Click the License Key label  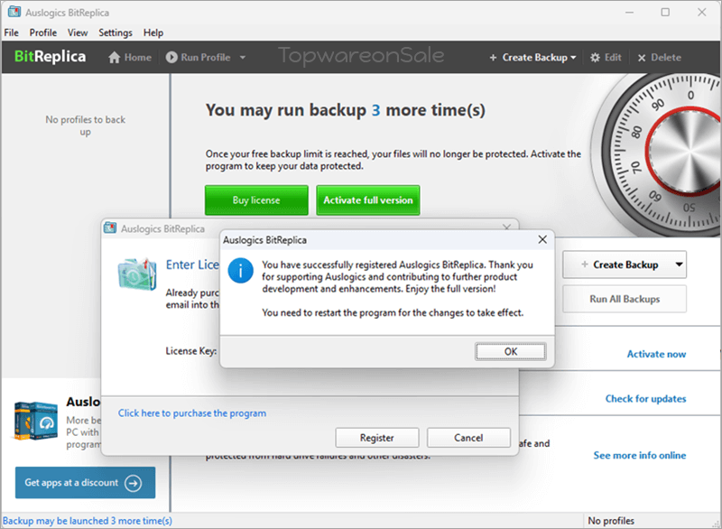point(191,351)
